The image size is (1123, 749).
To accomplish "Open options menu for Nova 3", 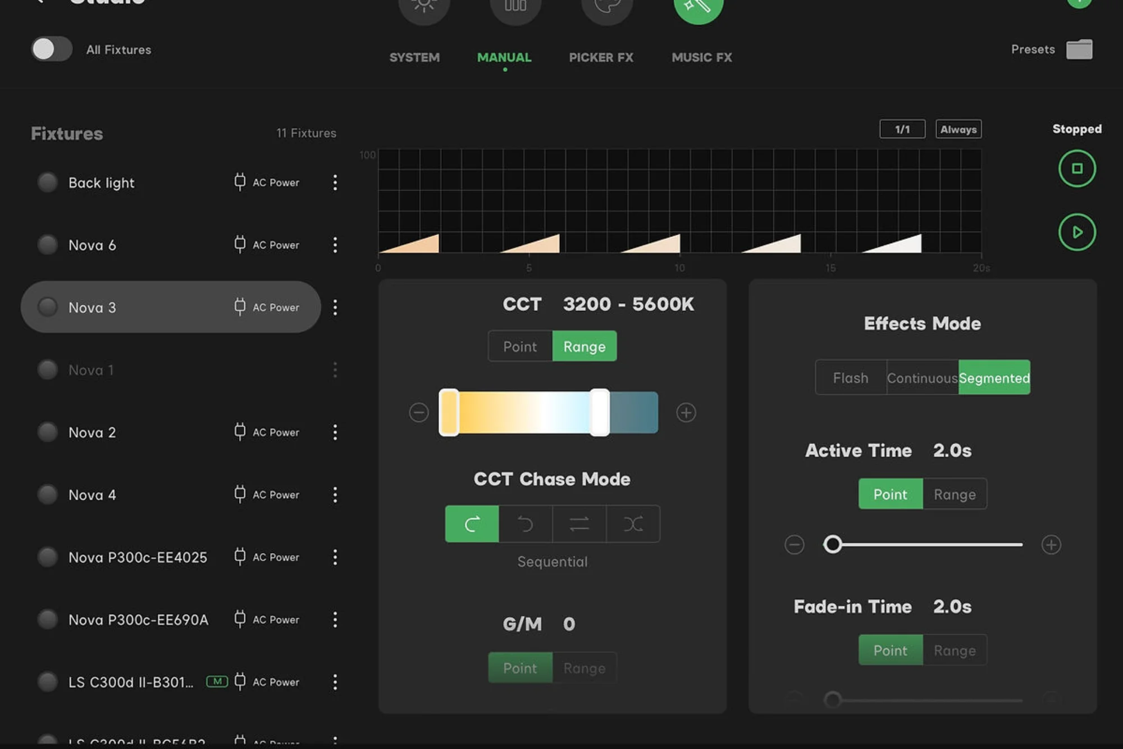I will pos(335,307).
